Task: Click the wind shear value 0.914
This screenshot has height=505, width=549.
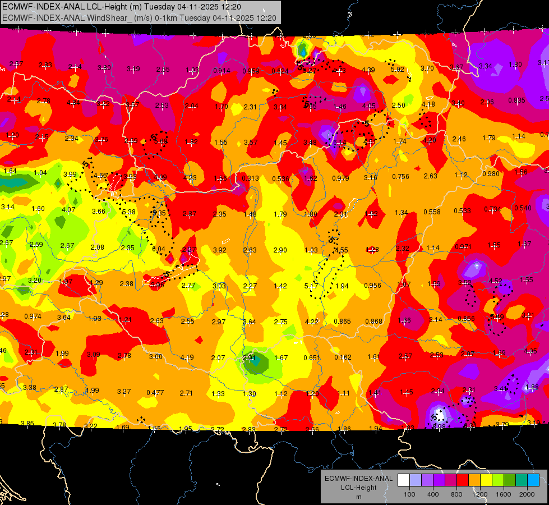Action: click(x=222, y=71)
